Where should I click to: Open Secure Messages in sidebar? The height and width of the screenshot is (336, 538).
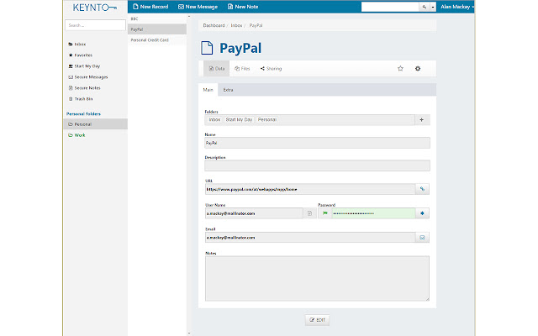click(x=88, y=77)
